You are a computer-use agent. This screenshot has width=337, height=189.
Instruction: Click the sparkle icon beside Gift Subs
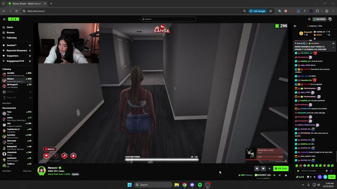[x=269, y=169]
